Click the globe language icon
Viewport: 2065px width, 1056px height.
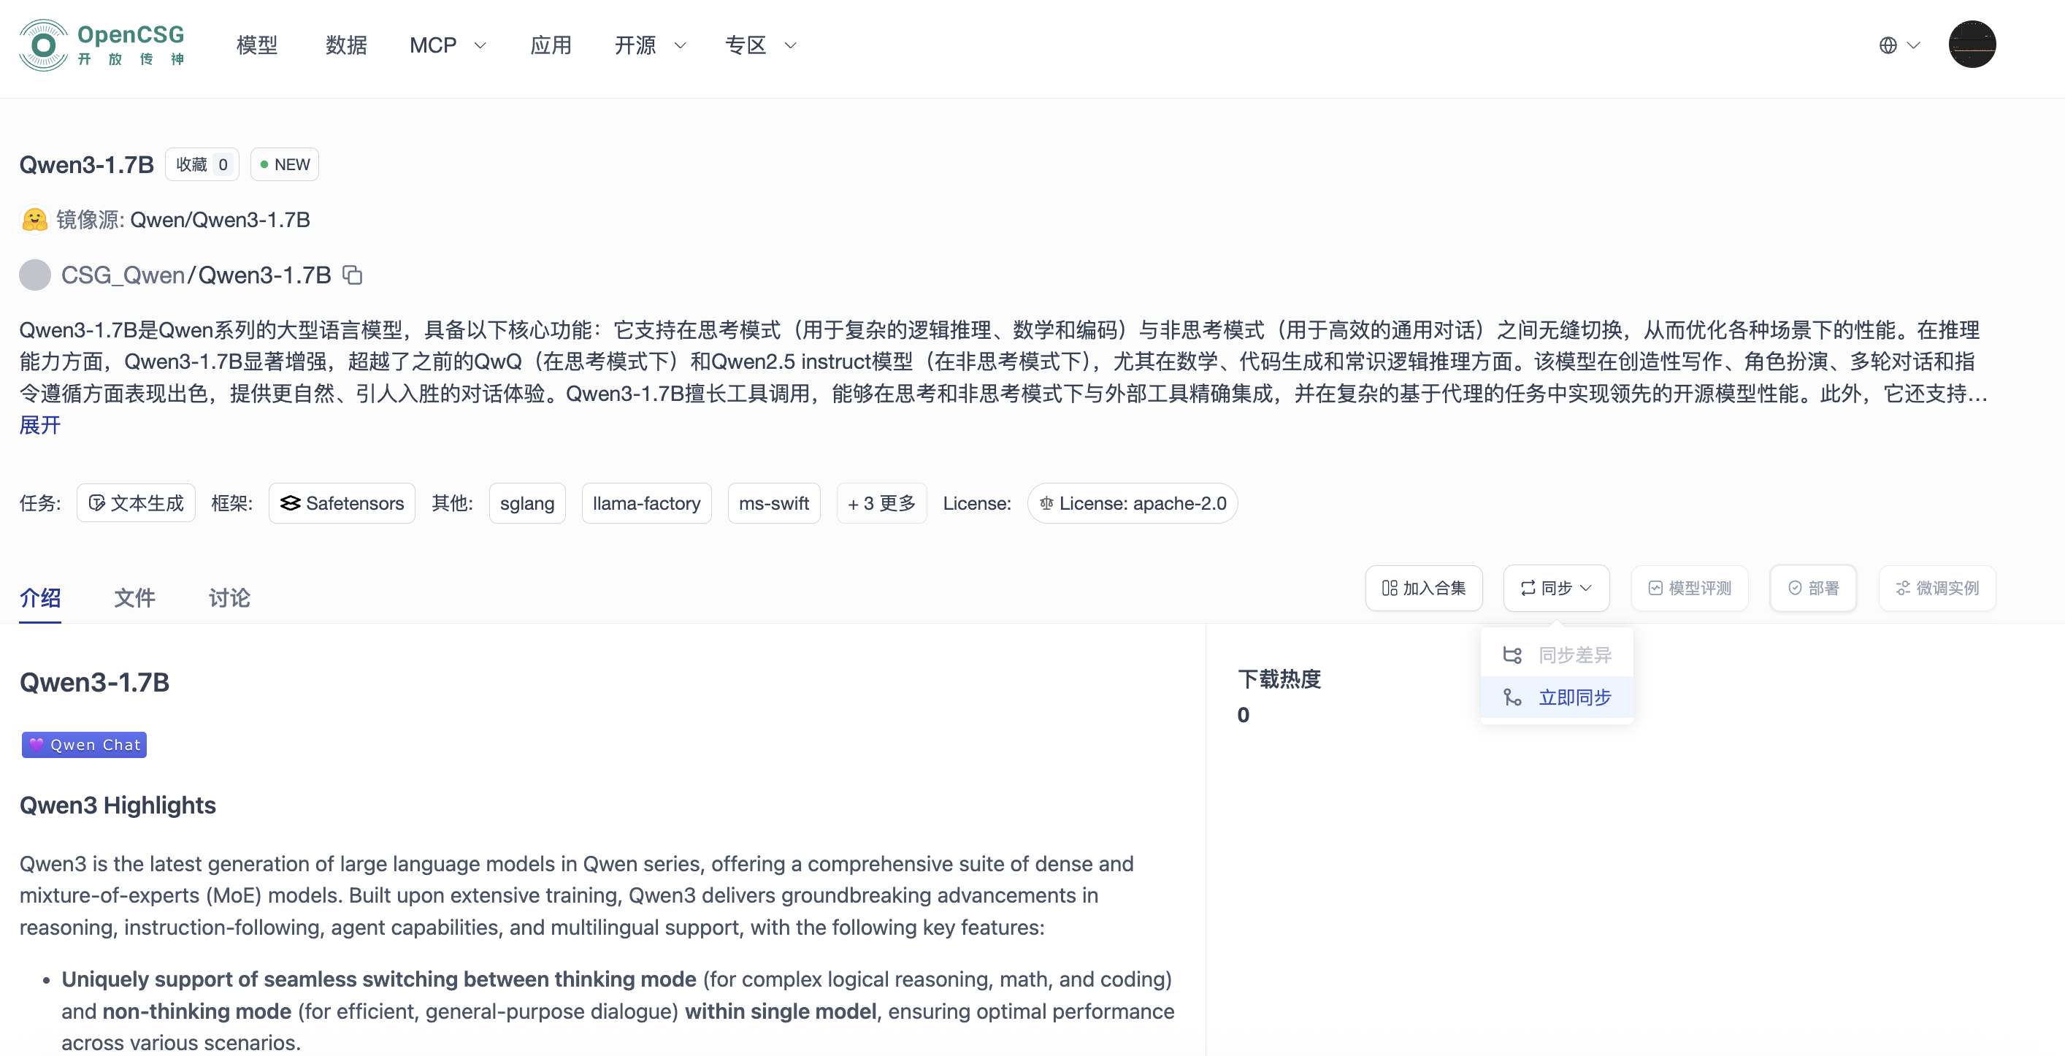(1888, 45)
